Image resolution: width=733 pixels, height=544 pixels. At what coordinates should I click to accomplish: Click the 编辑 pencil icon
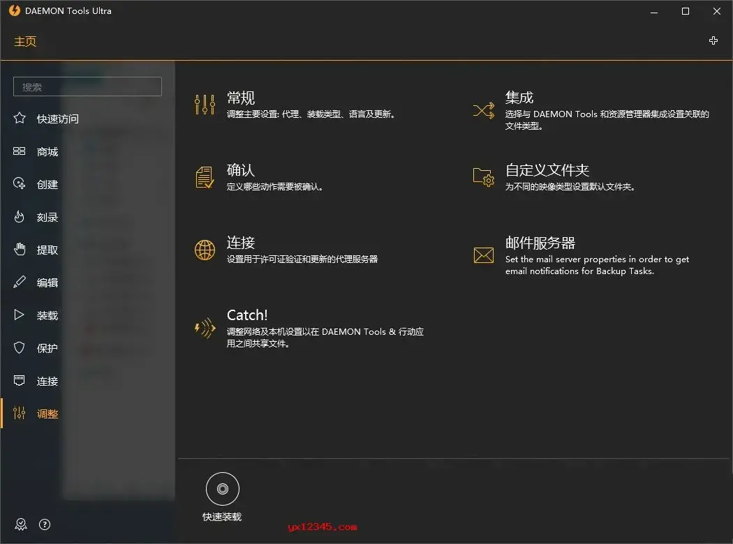click(x=19, y=282)
